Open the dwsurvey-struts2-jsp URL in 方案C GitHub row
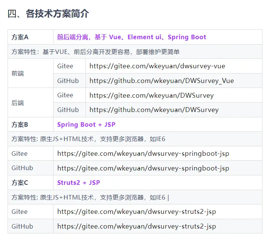 point(137,226)
